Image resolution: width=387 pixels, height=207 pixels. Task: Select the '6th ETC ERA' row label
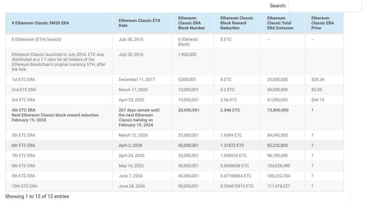click(x=59, y=145)
